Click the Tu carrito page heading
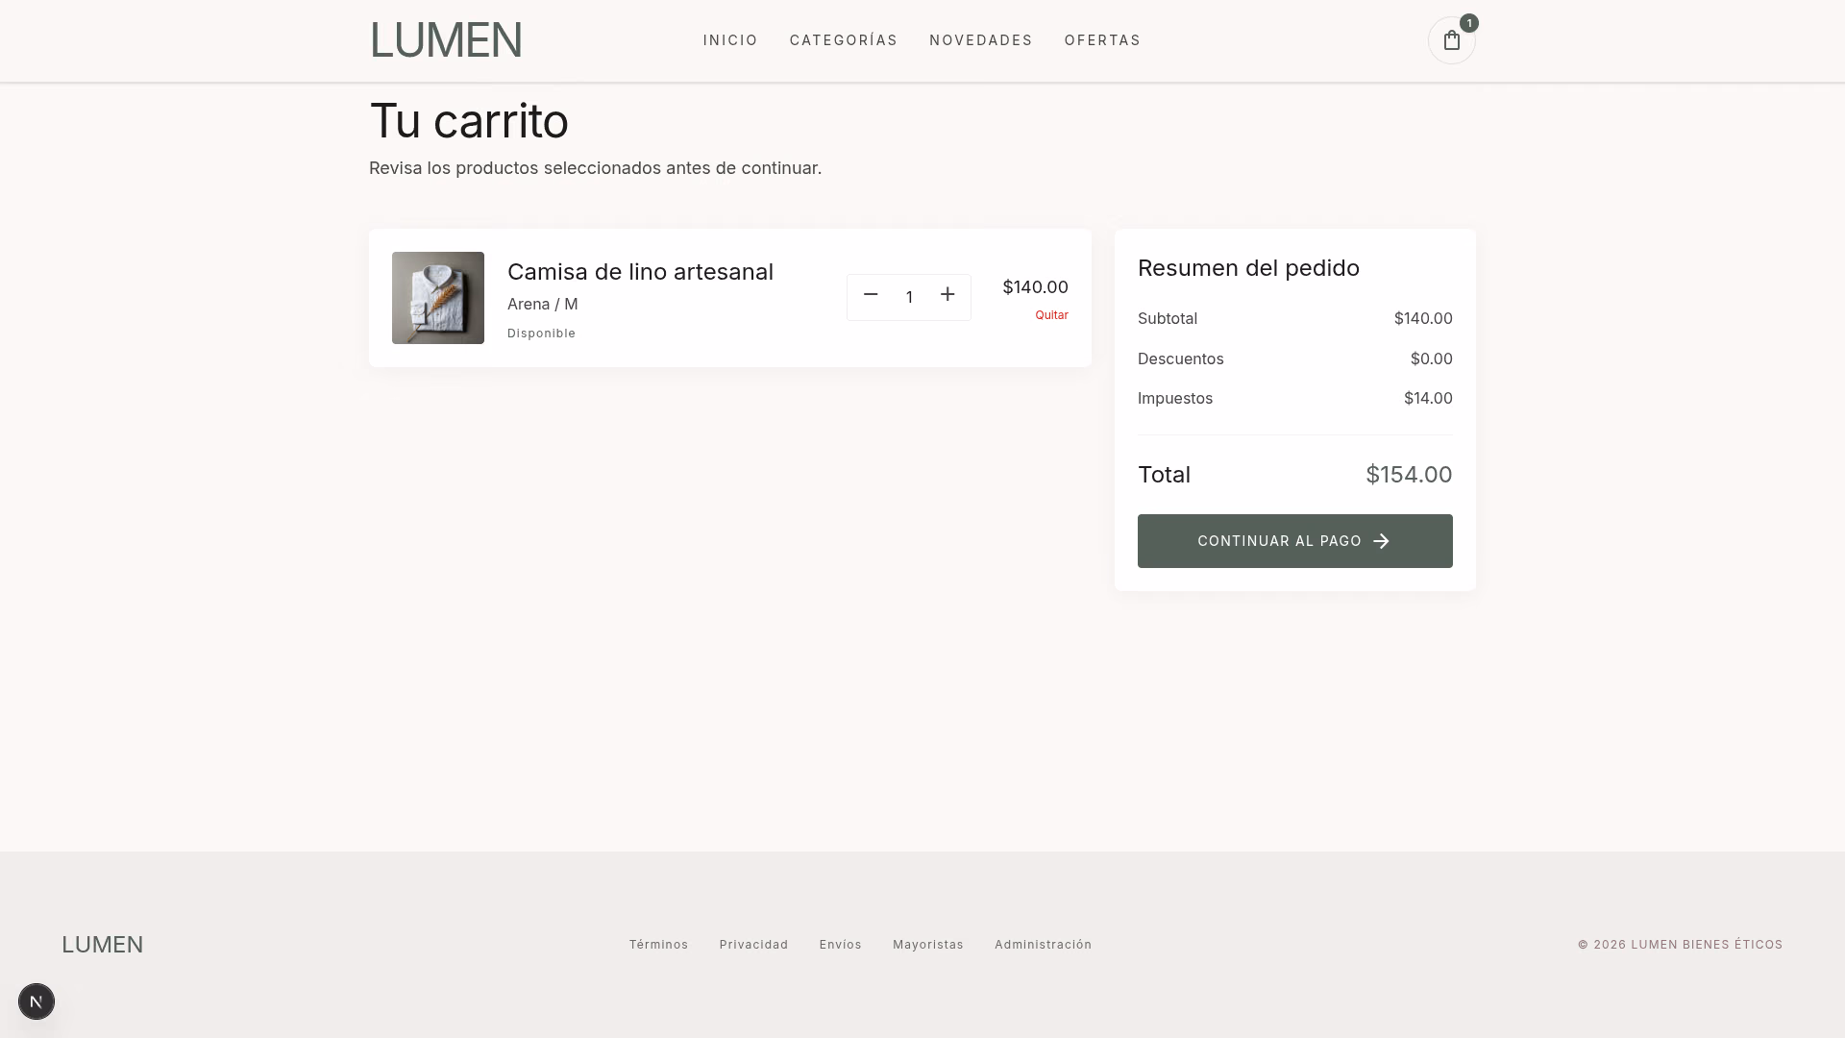The width and height of the screenshot is (1845, 1038). pos(469,121)
